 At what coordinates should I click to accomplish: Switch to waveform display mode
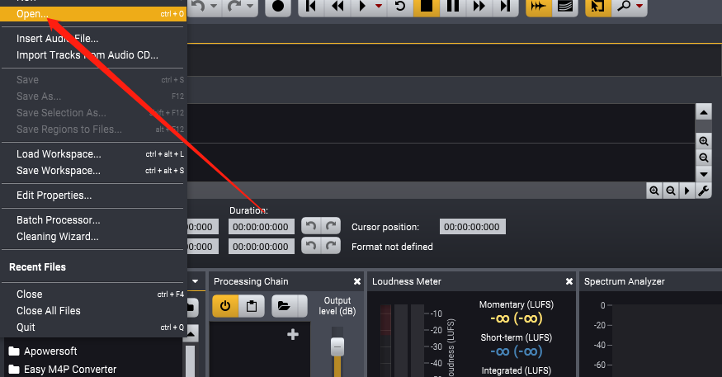tap(539, 7)
